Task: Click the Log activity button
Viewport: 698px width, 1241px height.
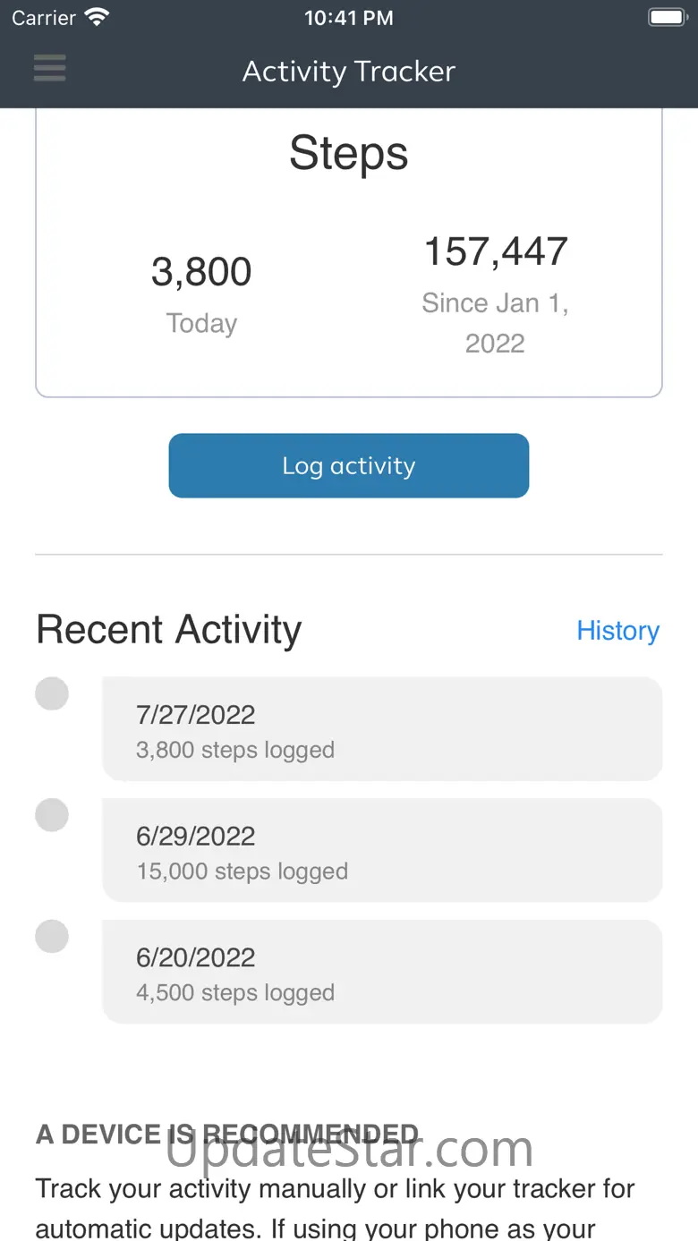Action: tap(349, 466)
